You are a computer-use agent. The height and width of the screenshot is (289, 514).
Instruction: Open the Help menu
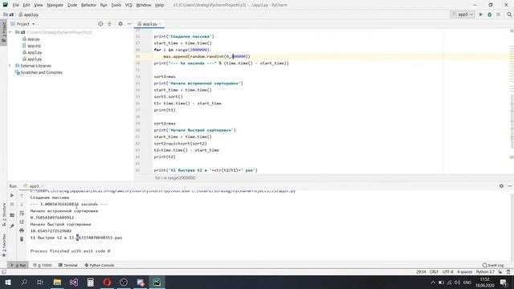tap(159, 5)
